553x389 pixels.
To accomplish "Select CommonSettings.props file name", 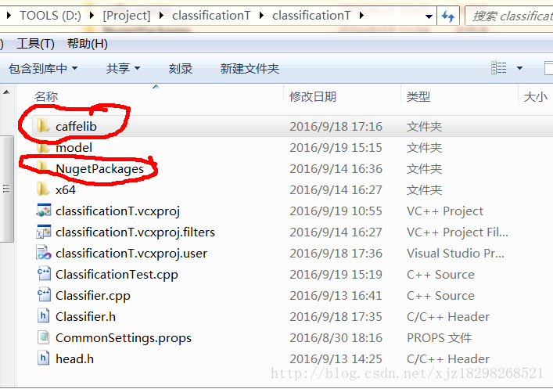I will click(124, 338).
